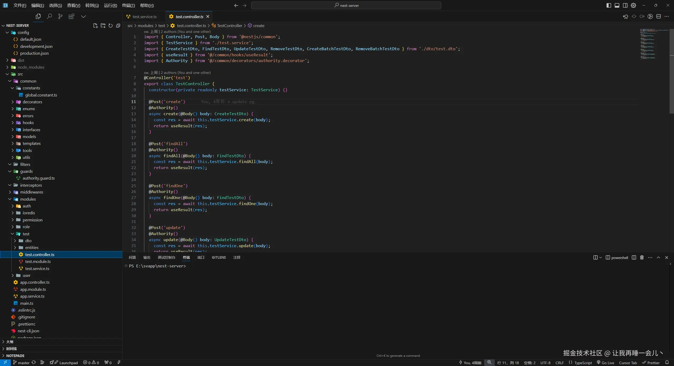
Task: Collapse the config folder
Action: click(x=23, y=32)
